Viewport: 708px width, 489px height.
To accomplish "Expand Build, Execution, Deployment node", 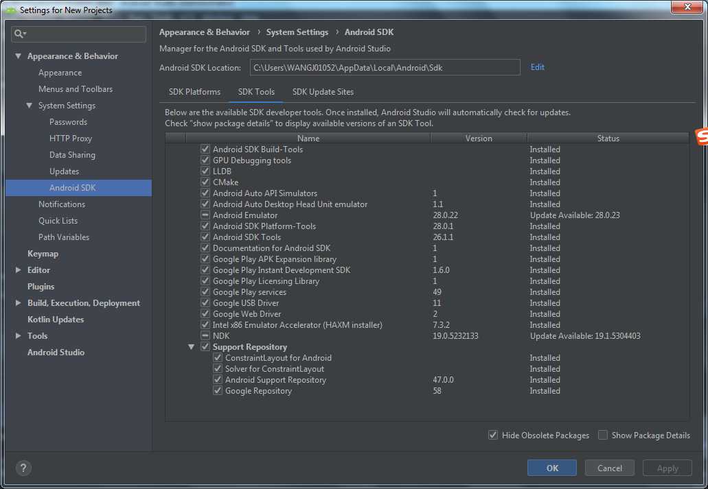I will tap(18, 302).
